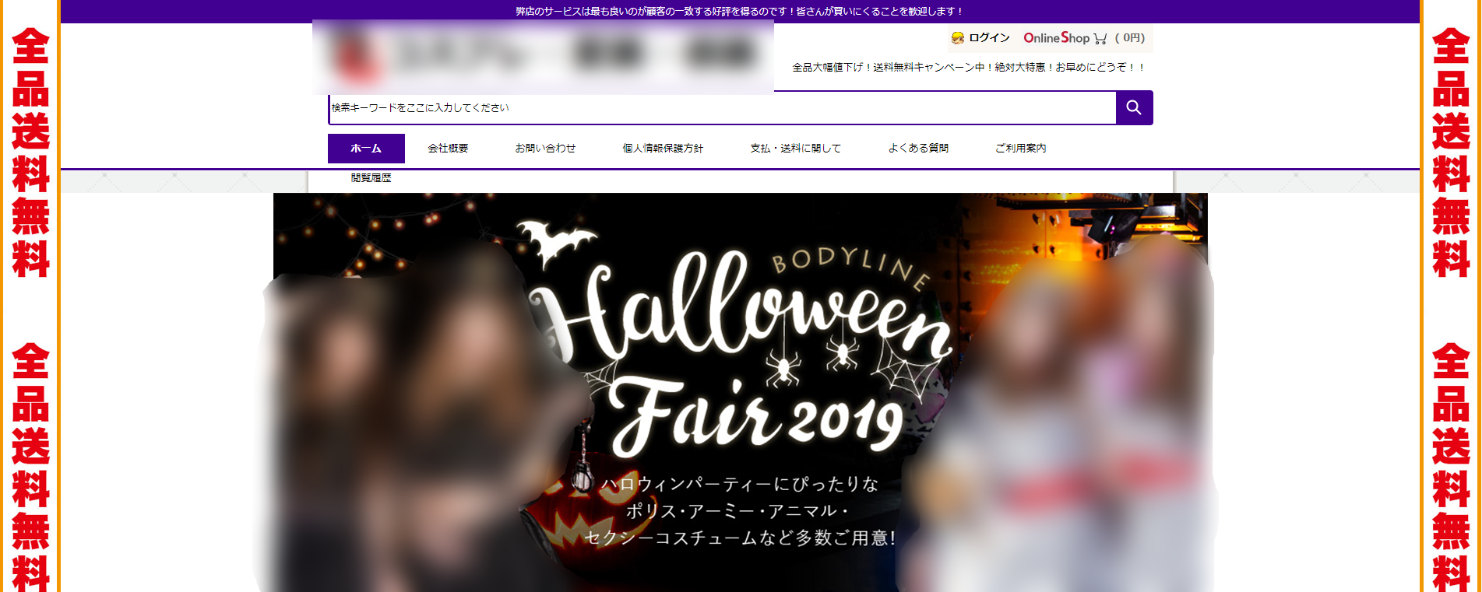Image resolution: width=1482 pixels, height=592 pixels.
Task: Click the (0円) cart total
Action: pos(1130,38)
